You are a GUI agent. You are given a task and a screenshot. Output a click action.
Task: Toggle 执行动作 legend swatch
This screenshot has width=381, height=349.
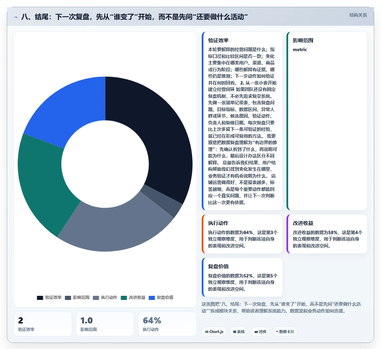96,298
